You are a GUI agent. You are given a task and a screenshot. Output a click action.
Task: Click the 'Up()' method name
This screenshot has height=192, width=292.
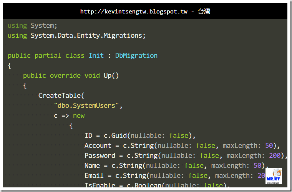click(x=111, y=76)
